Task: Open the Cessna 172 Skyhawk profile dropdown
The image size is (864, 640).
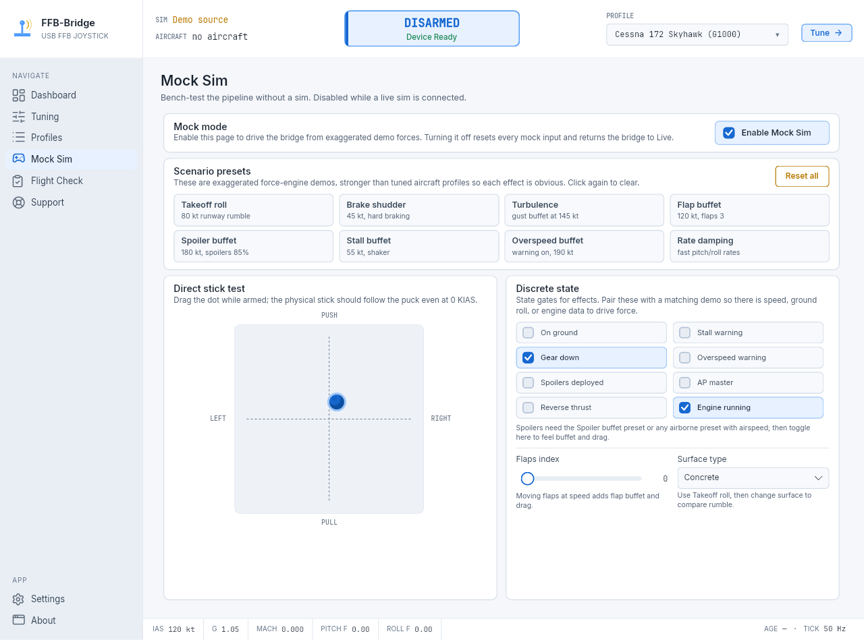Action: tap(697, 34)
